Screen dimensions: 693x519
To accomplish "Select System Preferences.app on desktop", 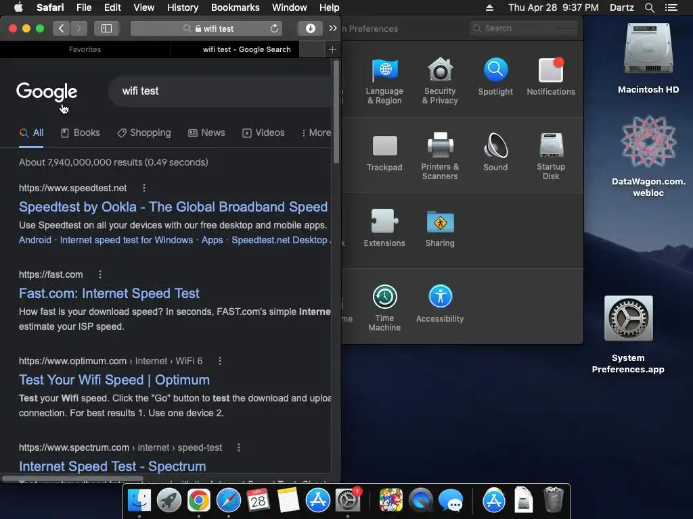I will (x=628, y=335).
